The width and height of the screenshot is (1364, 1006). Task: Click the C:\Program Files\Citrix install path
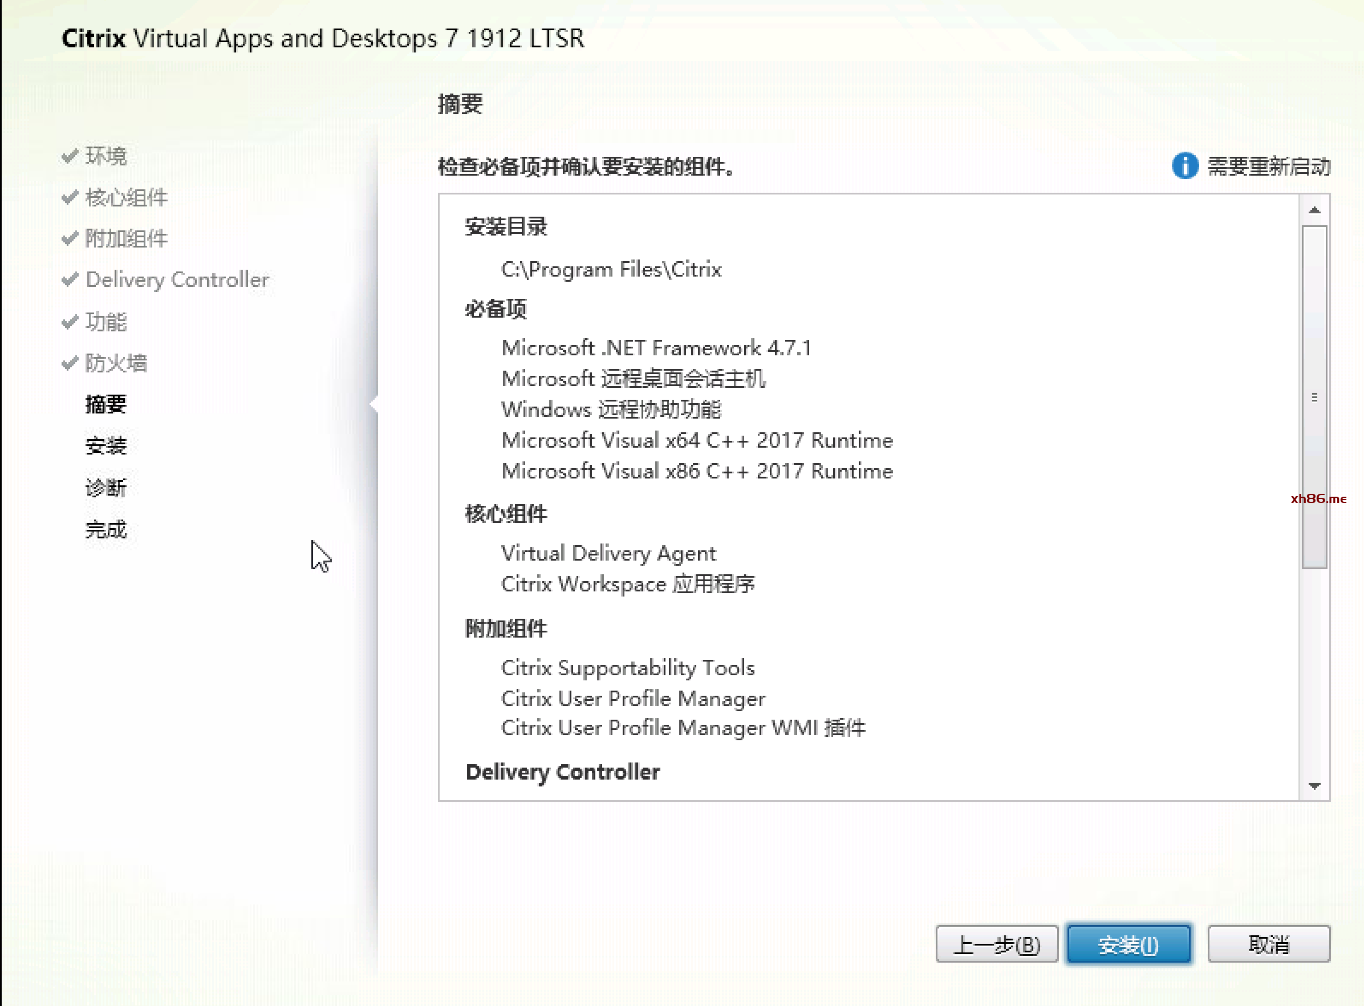tap(611, 269)
